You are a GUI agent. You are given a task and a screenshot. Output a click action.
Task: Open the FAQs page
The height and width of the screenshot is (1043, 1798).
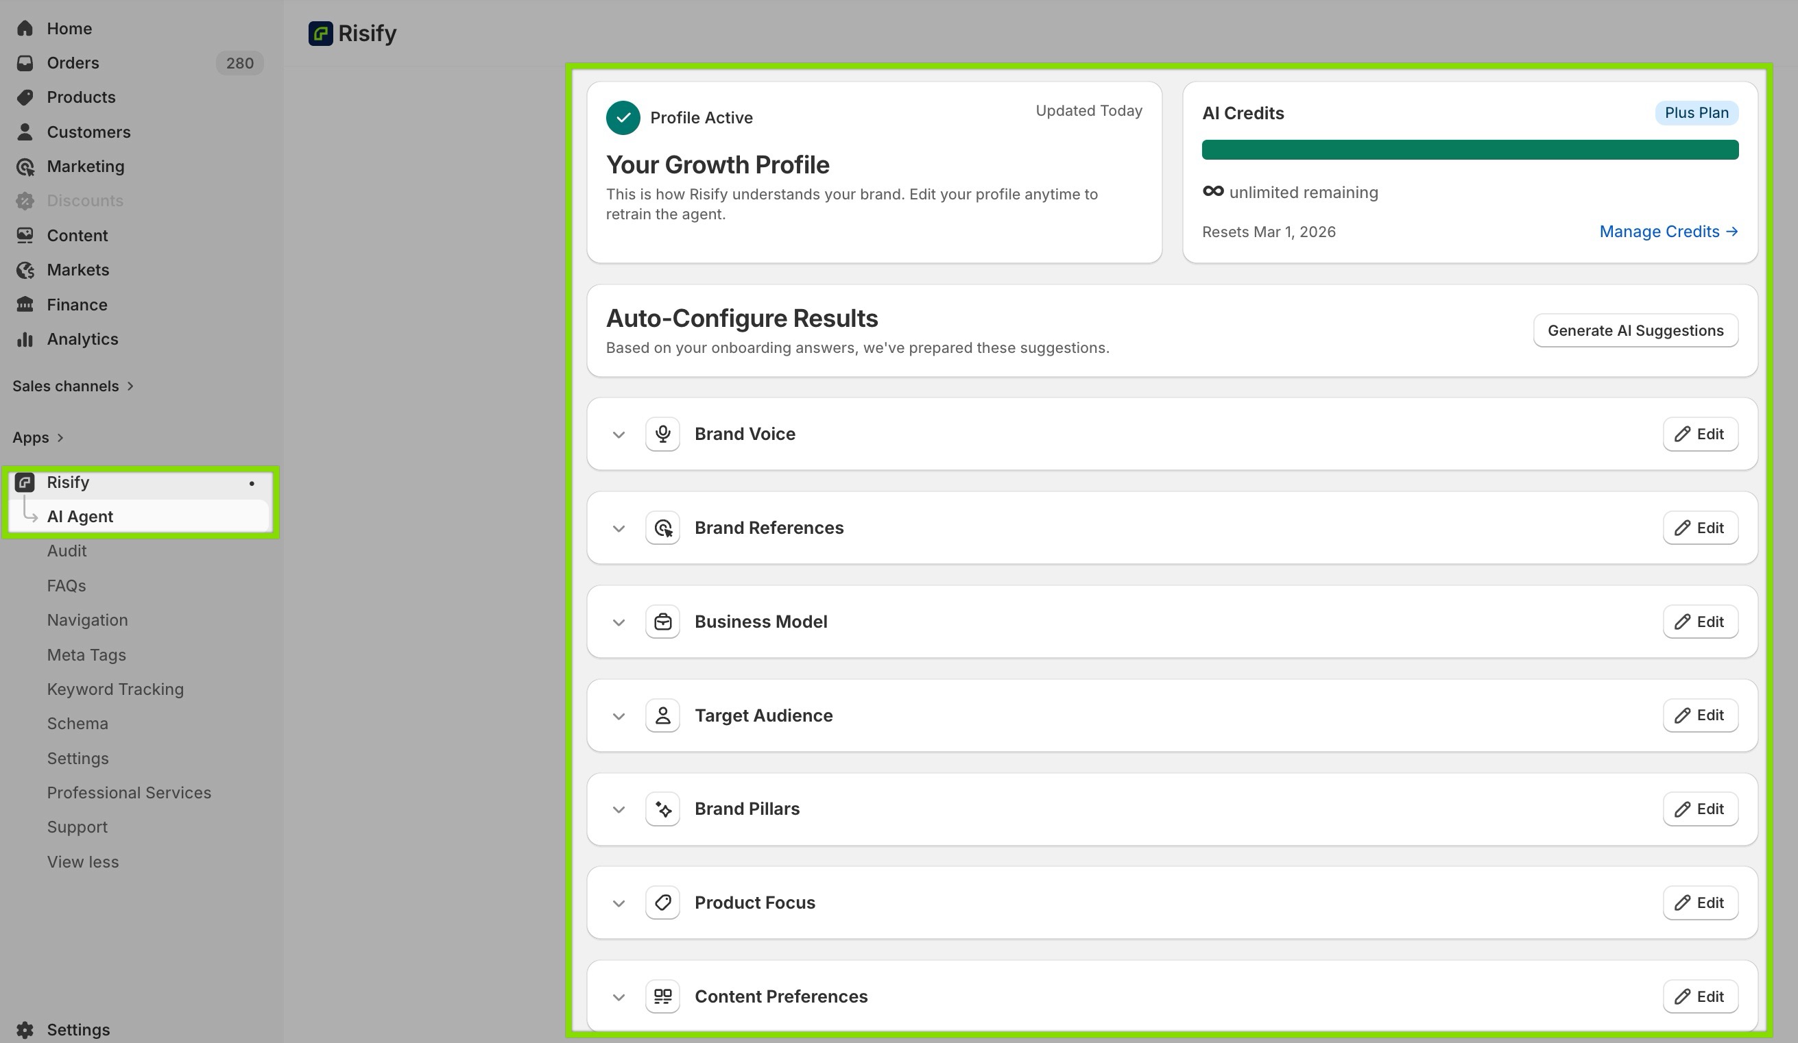(67, 586)
